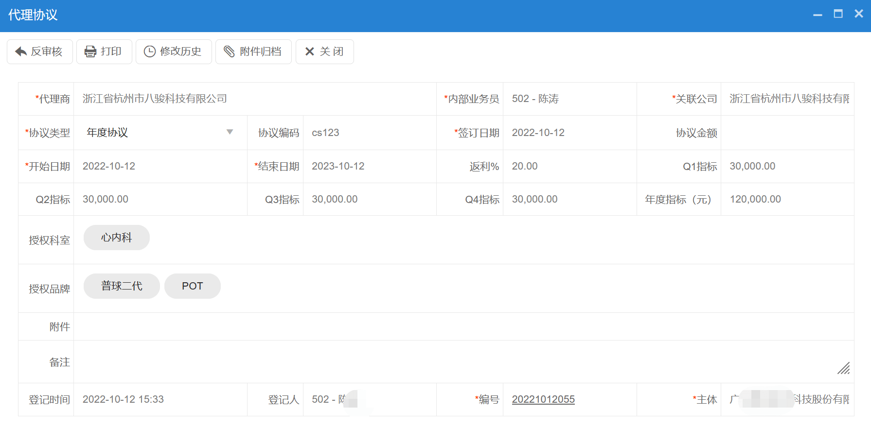Viewport: 871px width, 427px height.
Task: Select the 普球二代 brand tag
Action: pyautogui.click(x=122, y=286)
